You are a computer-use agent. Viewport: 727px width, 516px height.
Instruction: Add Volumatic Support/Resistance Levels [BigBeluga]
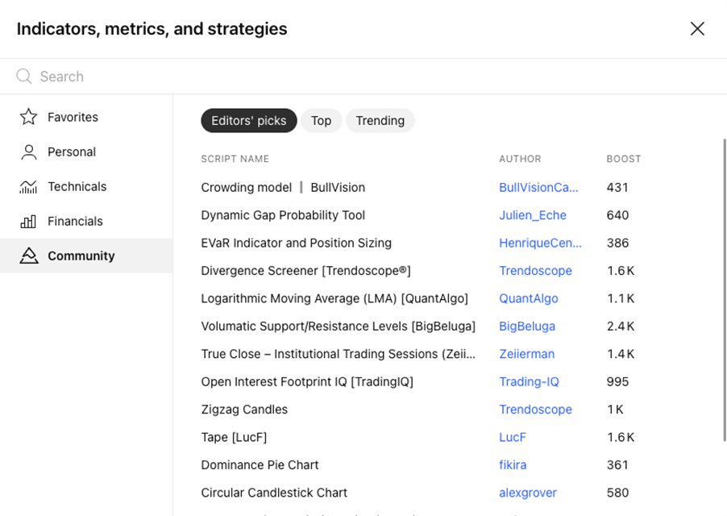[x=339, y=327]
